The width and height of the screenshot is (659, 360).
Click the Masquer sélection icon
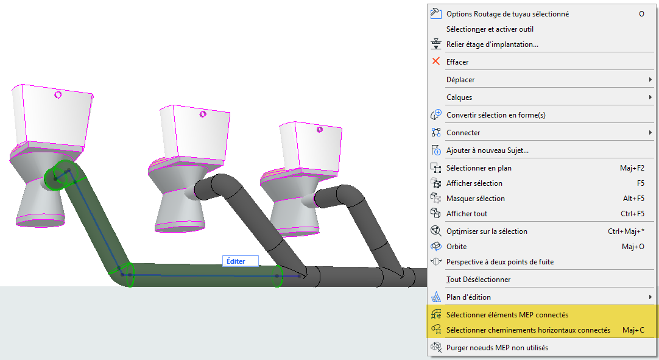[x=436, y=198]
